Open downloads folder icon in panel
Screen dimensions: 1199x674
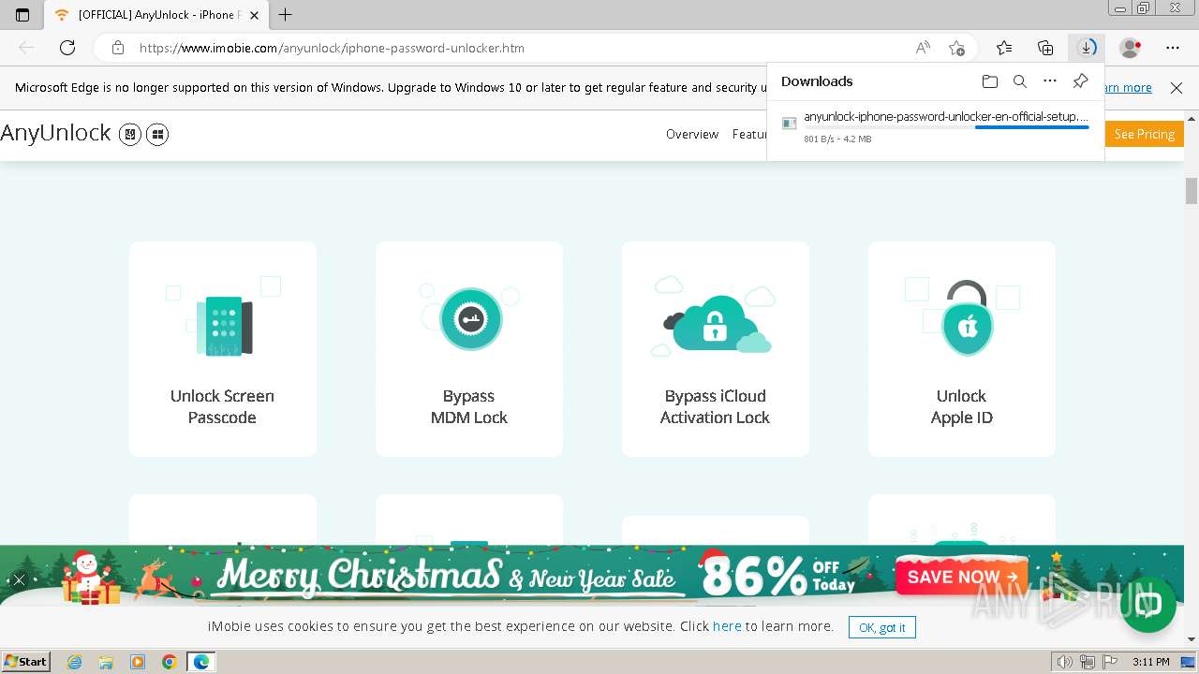click(990, 81)
